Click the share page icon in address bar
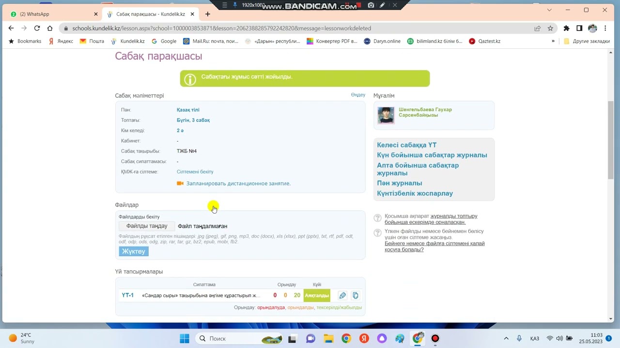 pyautogui.click(x=537, y=28)
